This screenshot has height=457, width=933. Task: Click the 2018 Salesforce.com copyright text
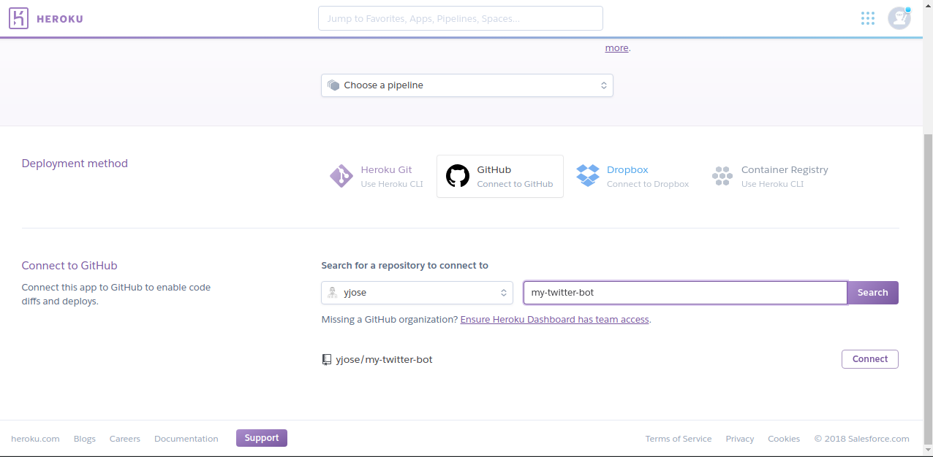click(862, 439)
